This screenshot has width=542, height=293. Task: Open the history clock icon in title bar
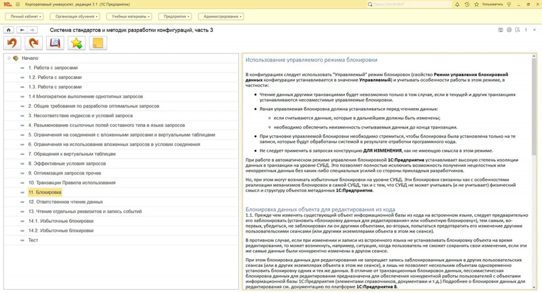(x=467, y=4)
